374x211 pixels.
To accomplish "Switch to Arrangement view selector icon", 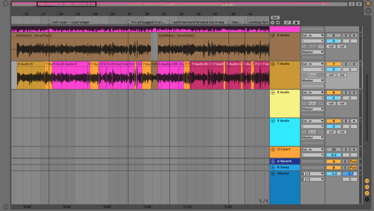I will click(368, 4).
